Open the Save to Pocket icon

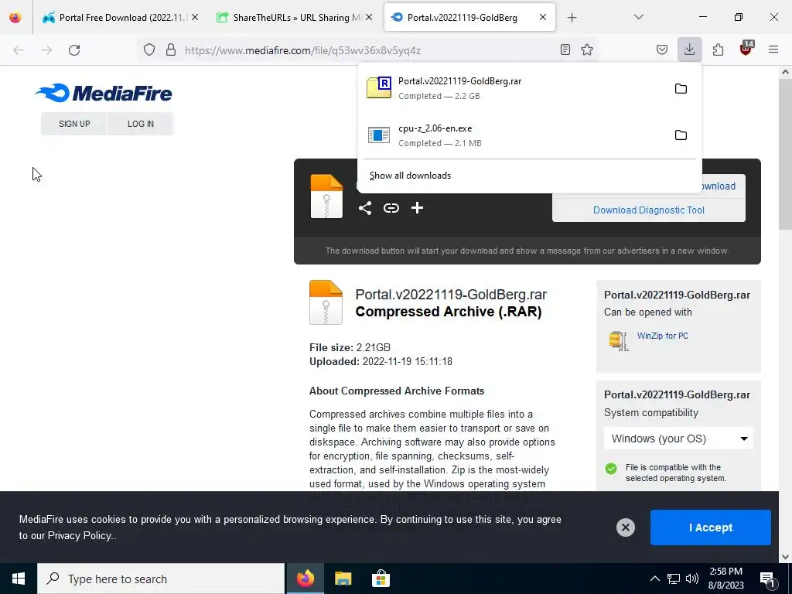click(662, 49)
